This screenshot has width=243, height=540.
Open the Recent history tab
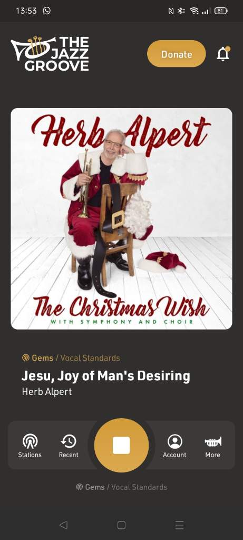coord(69,446)
